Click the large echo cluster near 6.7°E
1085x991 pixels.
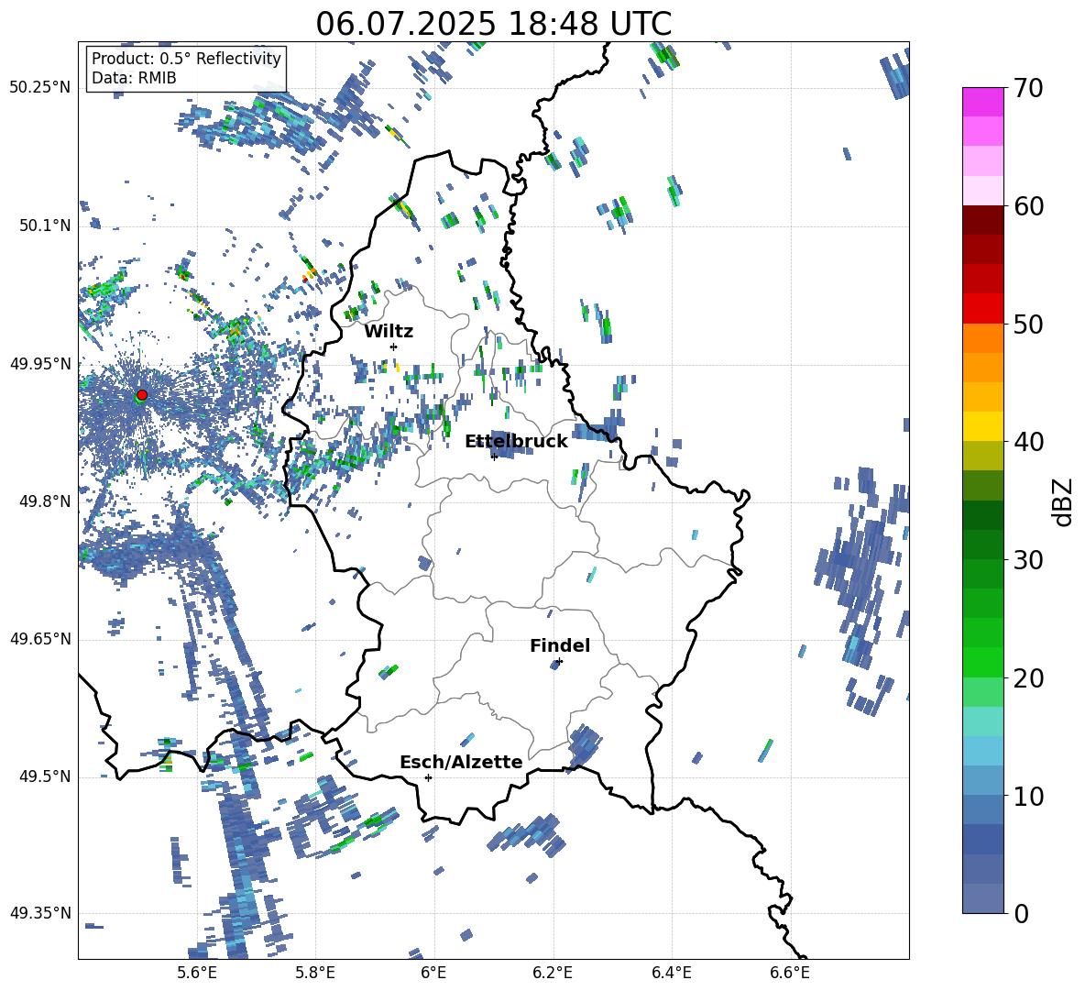[x=863, y=567]
